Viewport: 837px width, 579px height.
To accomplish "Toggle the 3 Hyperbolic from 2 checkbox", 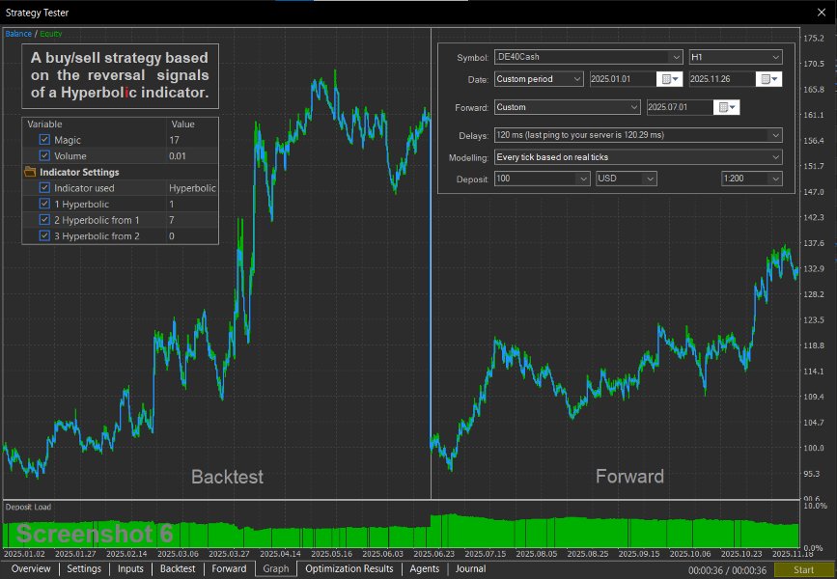I will [x=44, y=235].
